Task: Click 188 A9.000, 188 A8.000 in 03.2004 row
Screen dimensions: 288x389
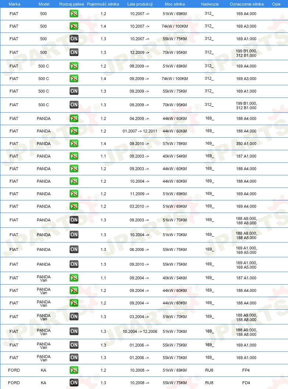Action: (246, 317)
